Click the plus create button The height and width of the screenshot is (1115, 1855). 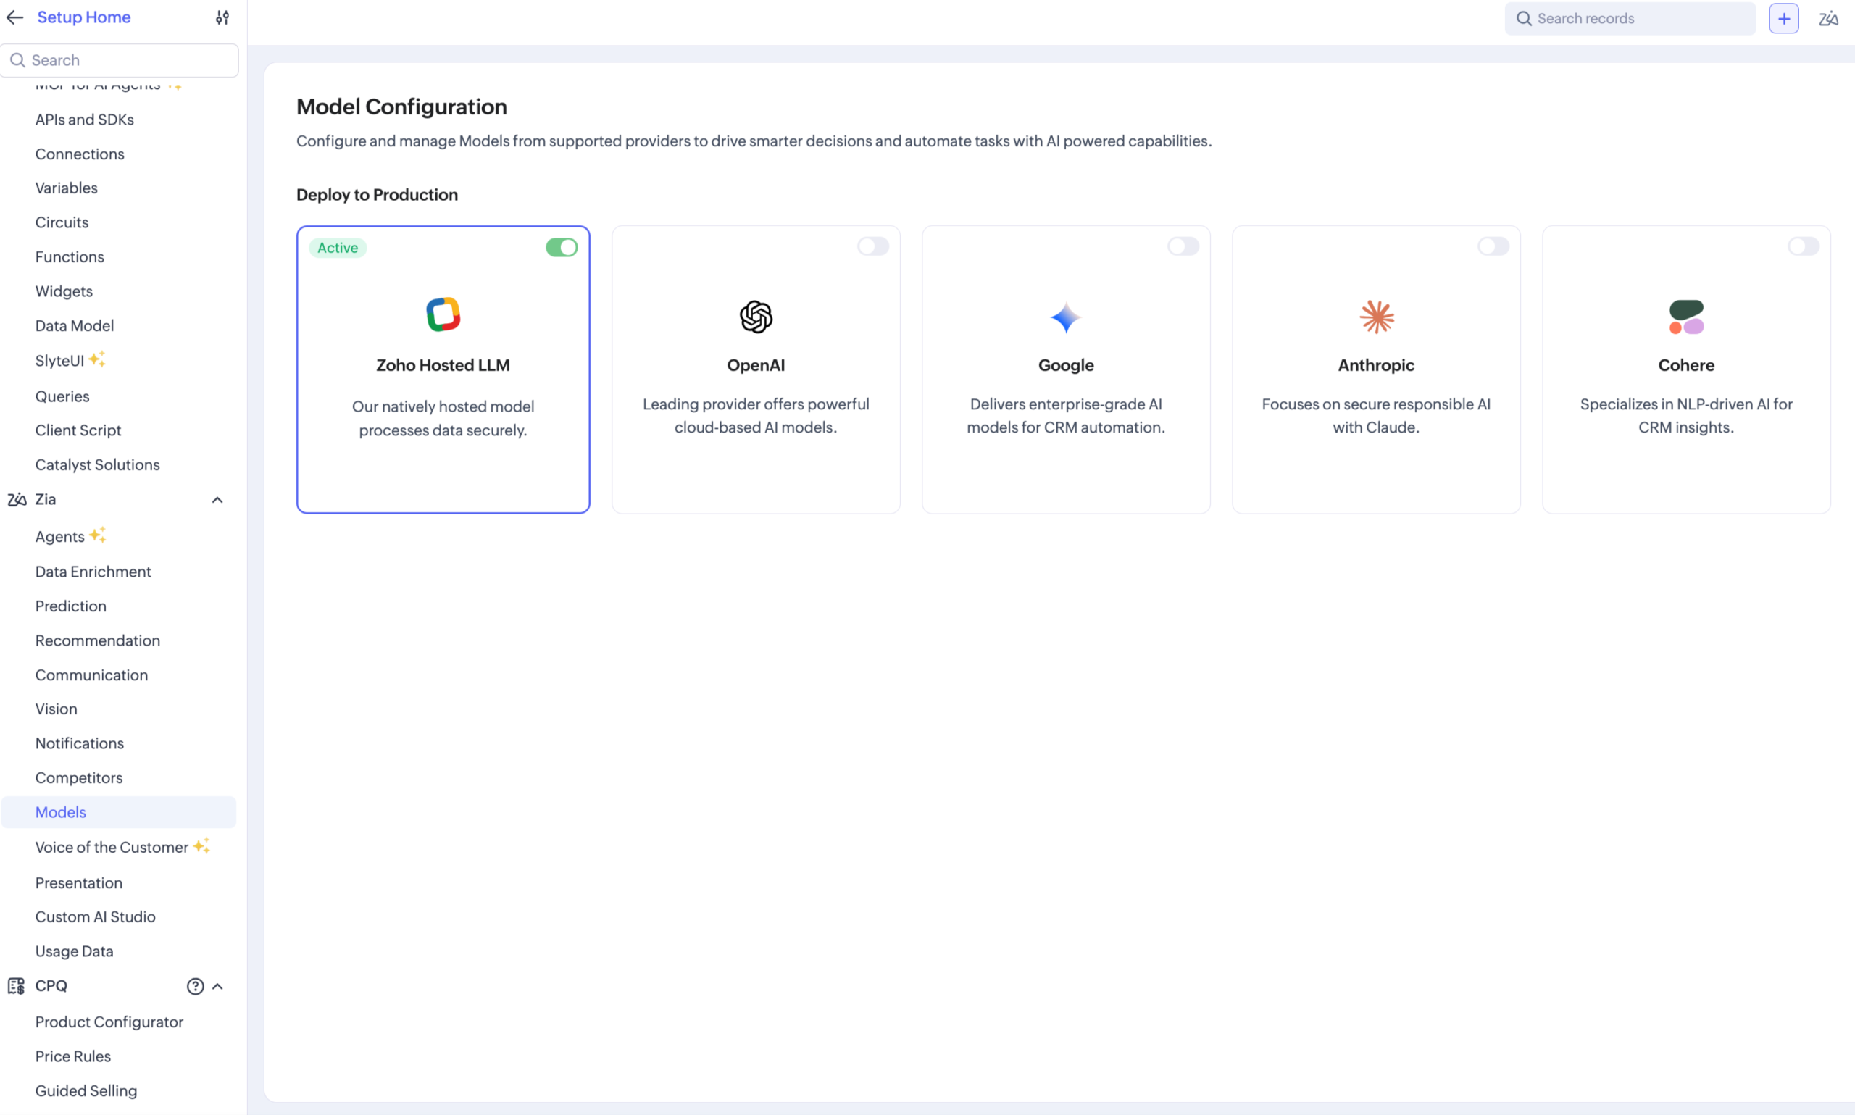point(1783,18)
